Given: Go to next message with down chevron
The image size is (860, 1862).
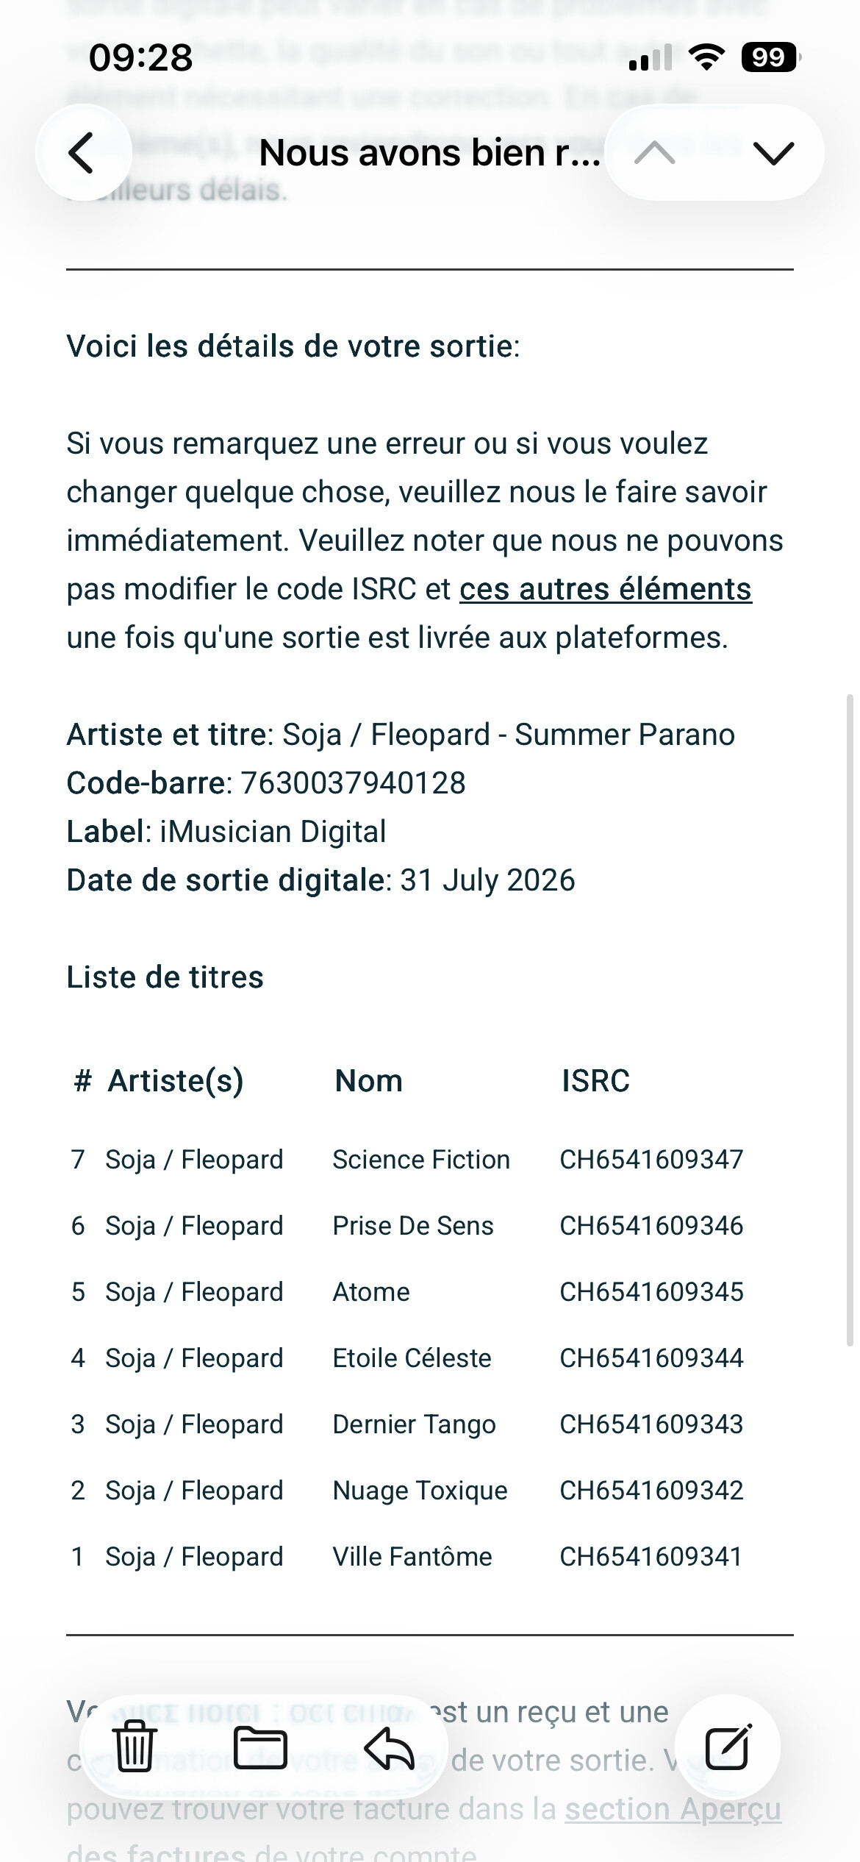Looking at the screenshot, I should (x=774, y=153).
